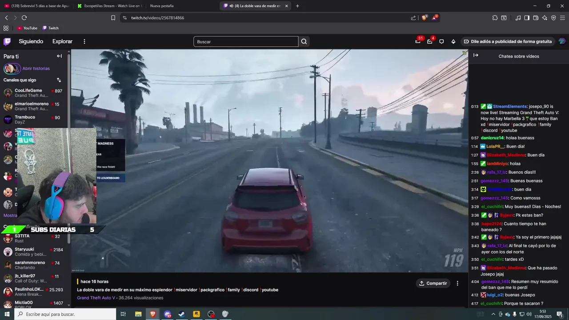Screen dimensions: 569x320
Task: Open Brave VPN shield icon
Action: coord(553,18)
